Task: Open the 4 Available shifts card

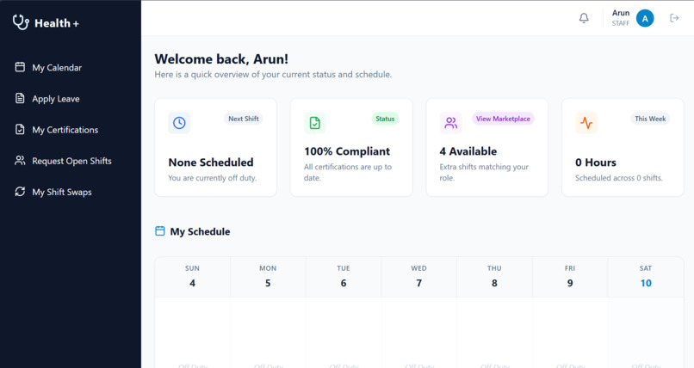Action: click(486, 148)
